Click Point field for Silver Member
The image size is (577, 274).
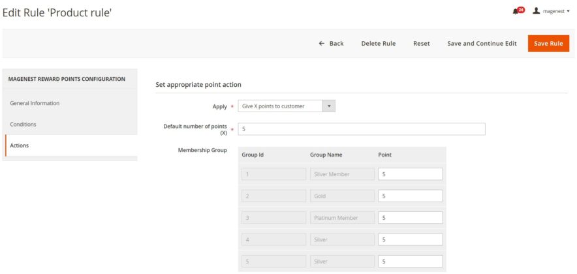[410, 174]
